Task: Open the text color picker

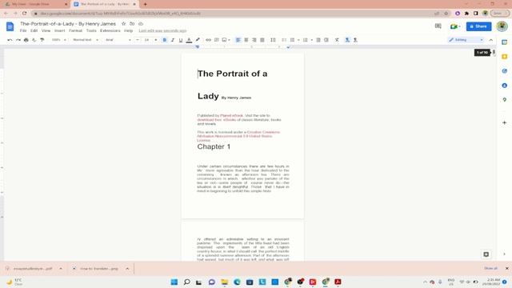Action: pyautogui.click(x=189, y=40)
